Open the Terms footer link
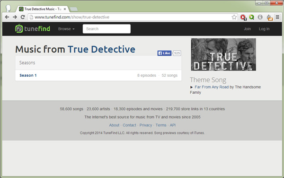Viewport: 284px width, 178px height. point(161,125)
